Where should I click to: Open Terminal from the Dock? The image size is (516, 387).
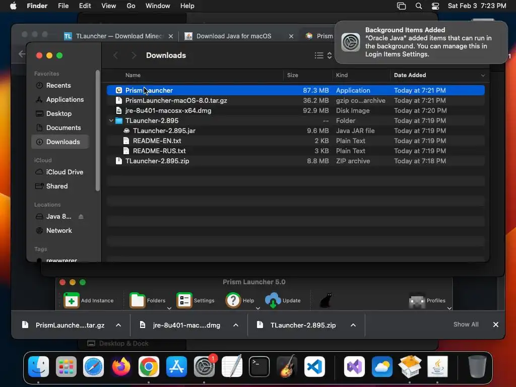260,366
